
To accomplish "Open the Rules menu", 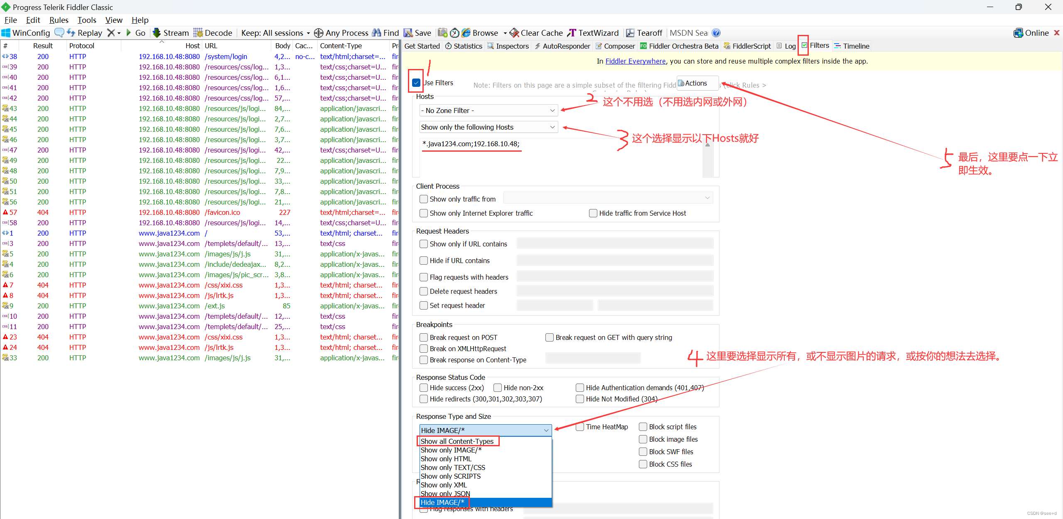I will (x=59, y=20).
